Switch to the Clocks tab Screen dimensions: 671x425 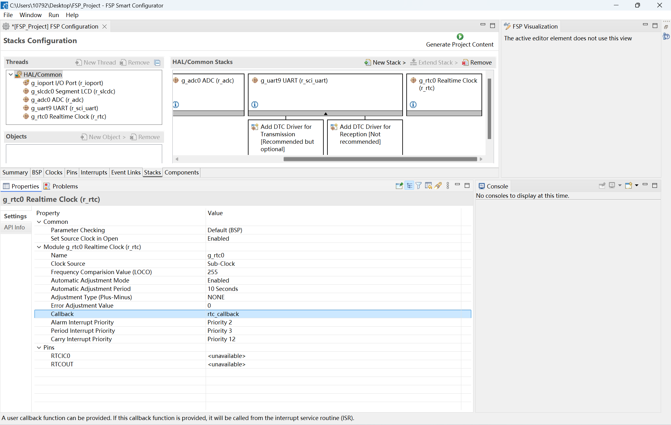click(x=54, y=173)
